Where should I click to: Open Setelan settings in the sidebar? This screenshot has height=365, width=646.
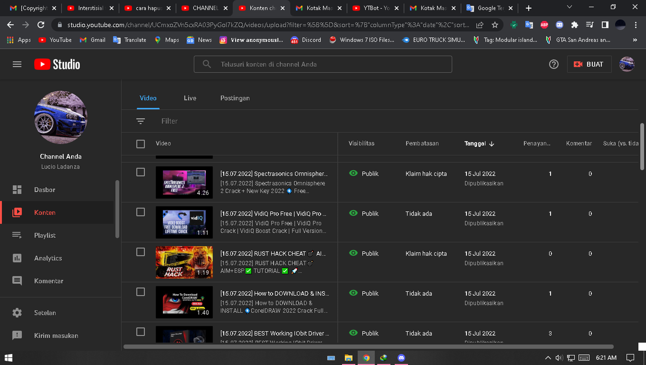pos(58,312)
